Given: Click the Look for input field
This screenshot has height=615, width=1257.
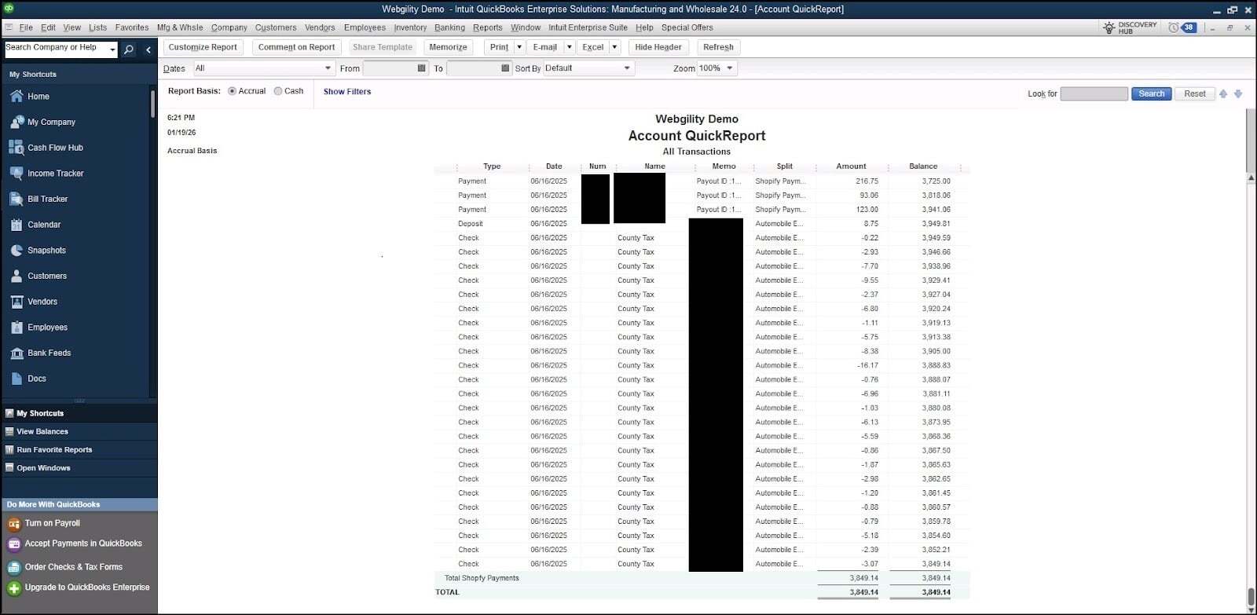Looking at the screenshot, I should pyautogui.click(x=1094, y=93).
